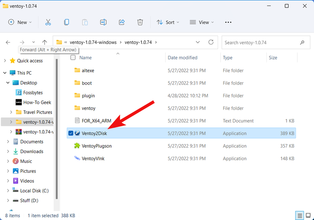The height and width of the screenshot is (220, 314).
Task: Click the VentoyPlugson puzzle icon
Action: 77,146
